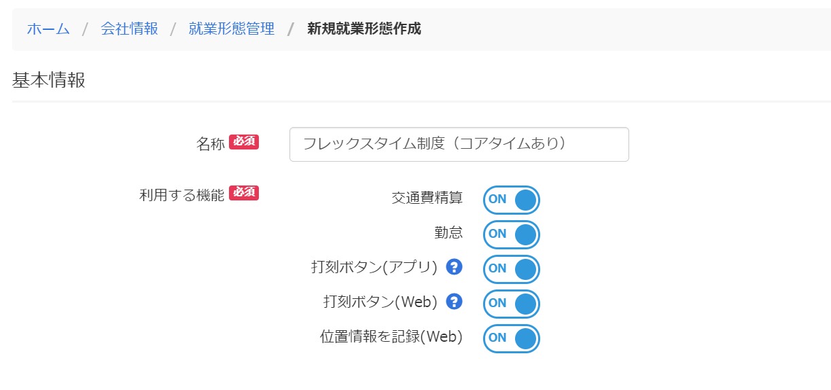
Task: Toggle the 交通費精算 switch off
Action: click(x=512, y=200)
